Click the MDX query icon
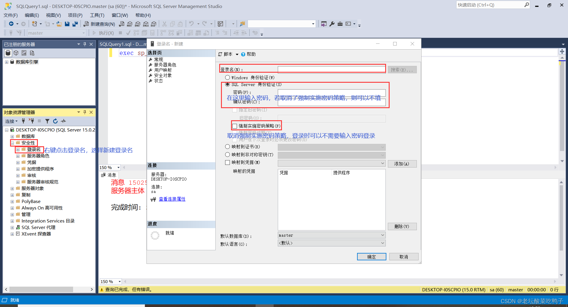 (x=130, y=24)
